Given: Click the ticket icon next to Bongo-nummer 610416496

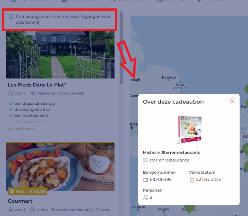Looking at the screenshot, I should pyautogui.click(x=146, y=180).
